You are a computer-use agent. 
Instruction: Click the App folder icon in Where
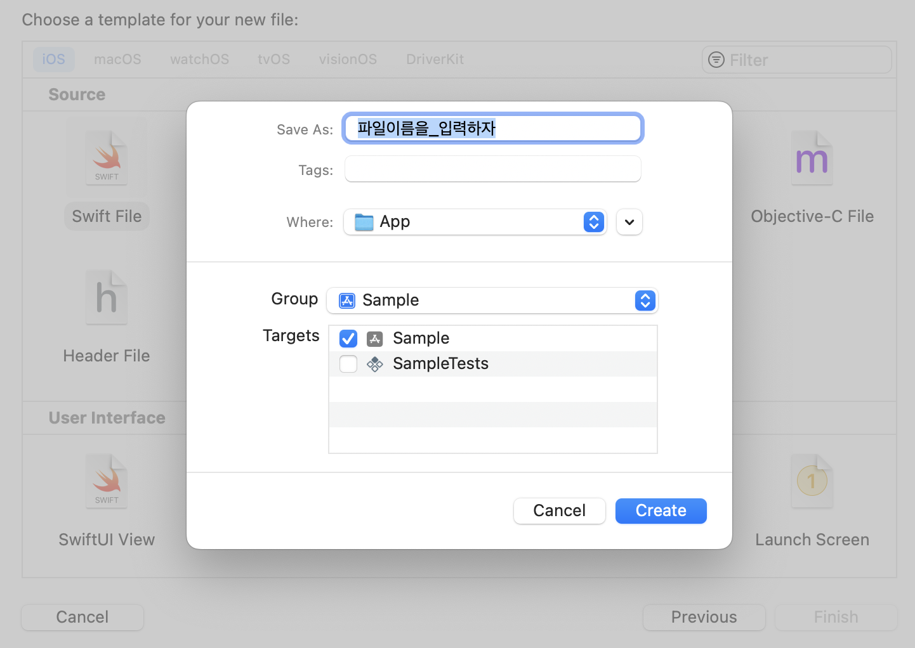coord(364,222)
